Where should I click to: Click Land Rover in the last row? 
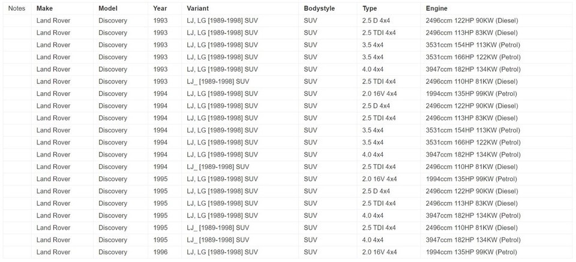click(x=53, y=252)
